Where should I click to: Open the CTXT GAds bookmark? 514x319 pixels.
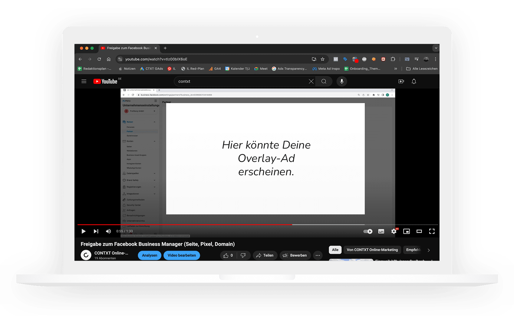151,69
